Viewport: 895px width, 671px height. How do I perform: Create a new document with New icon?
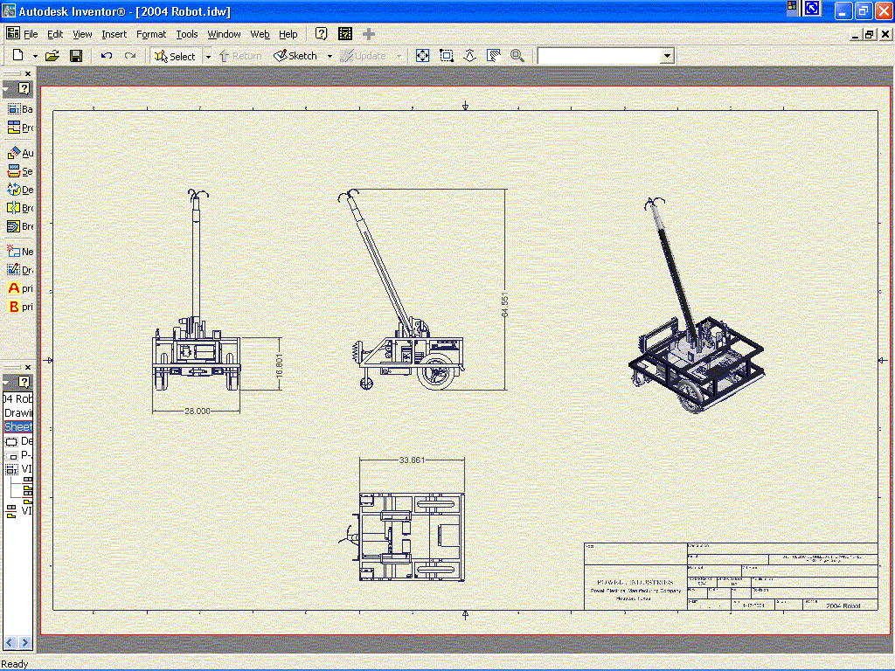(17, 55)
